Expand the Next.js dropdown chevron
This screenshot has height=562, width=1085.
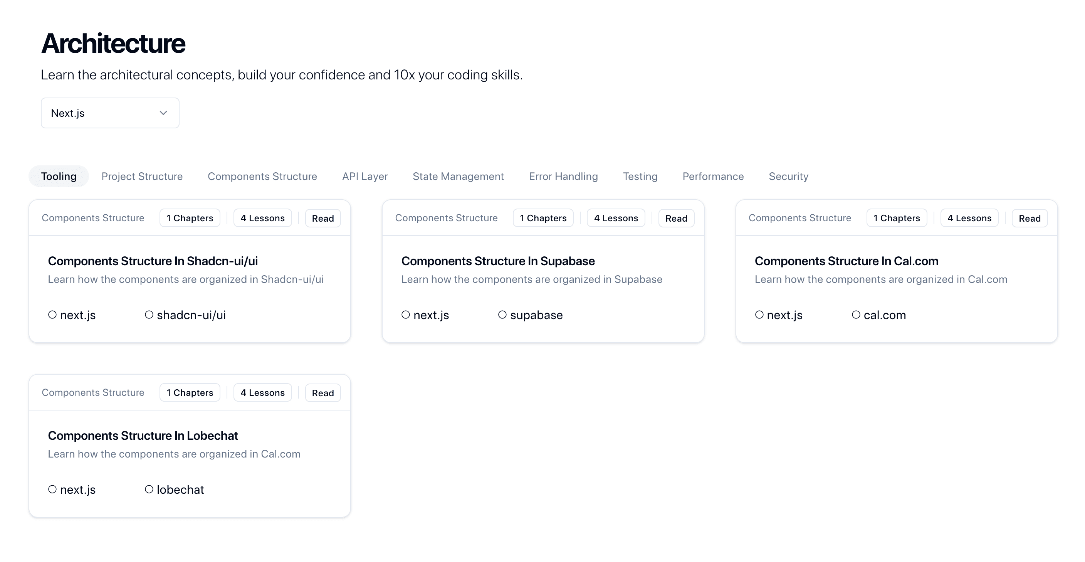point(163,113)
